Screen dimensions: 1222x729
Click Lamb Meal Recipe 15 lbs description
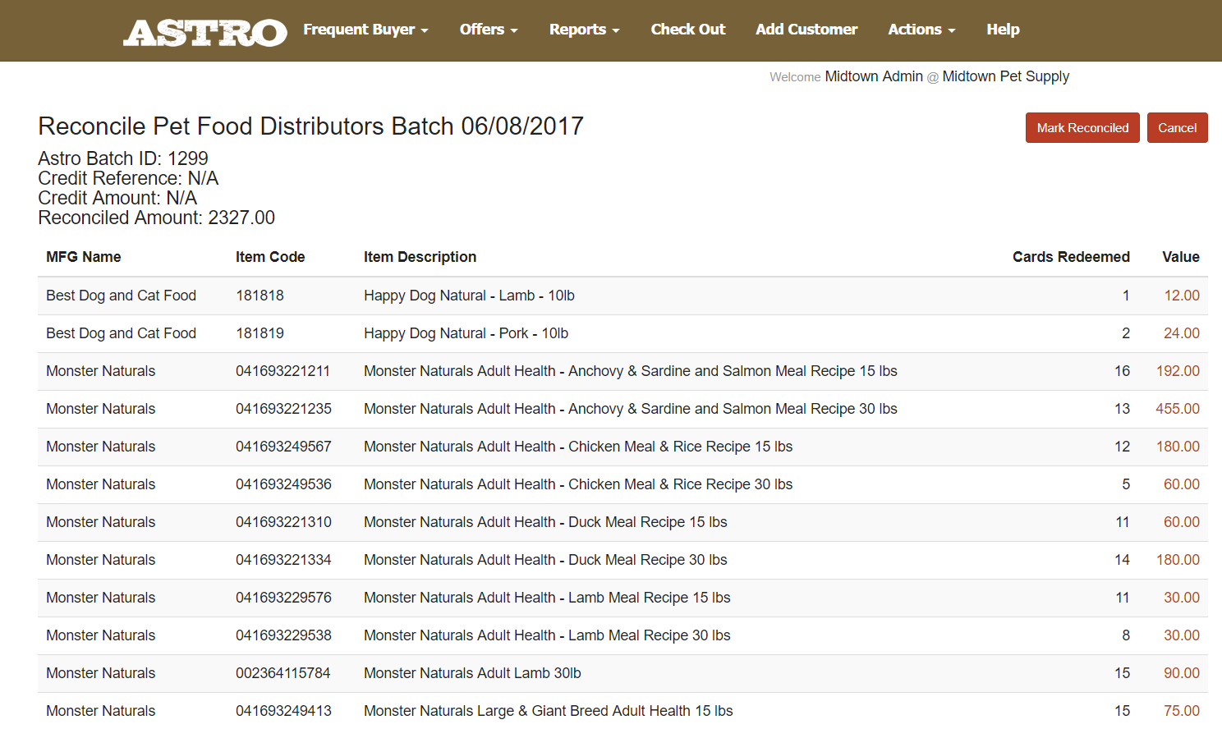pyautogui.click(x=548, y=598)
